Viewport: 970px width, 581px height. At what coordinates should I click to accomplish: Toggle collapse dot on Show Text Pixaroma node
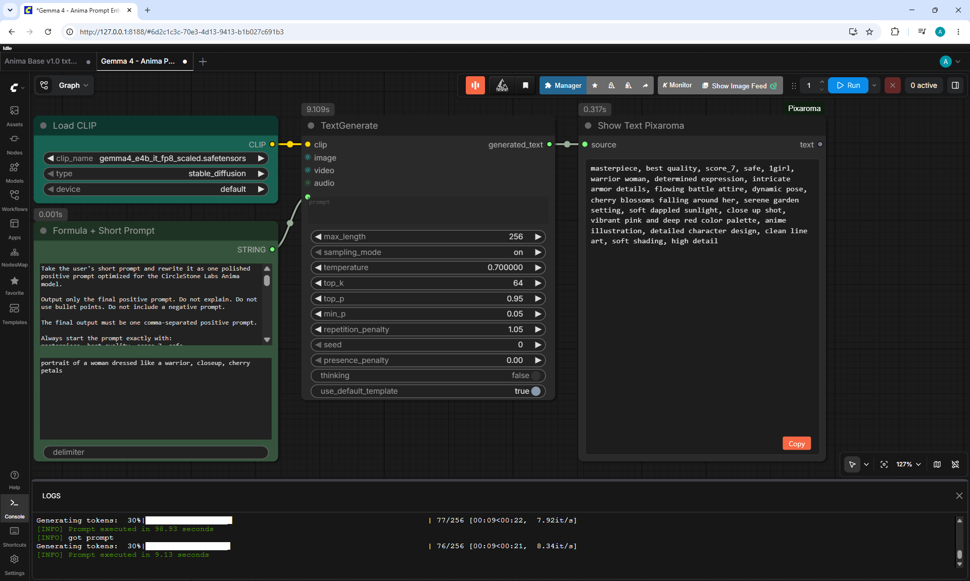coord(588,126)
